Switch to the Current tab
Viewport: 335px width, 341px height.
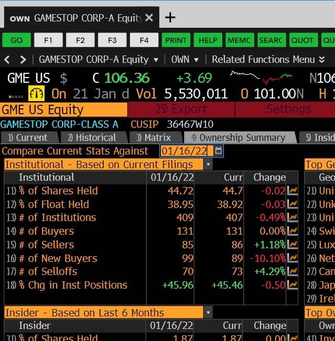29,137
